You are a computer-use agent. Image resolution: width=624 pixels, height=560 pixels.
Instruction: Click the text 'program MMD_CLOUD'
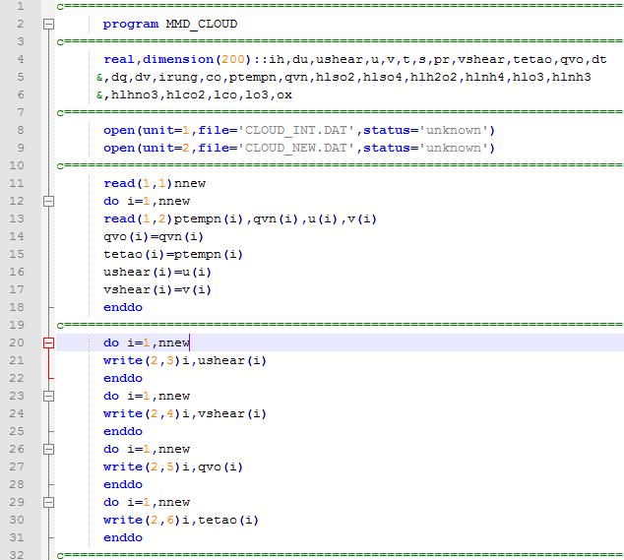tap(170, 25)
